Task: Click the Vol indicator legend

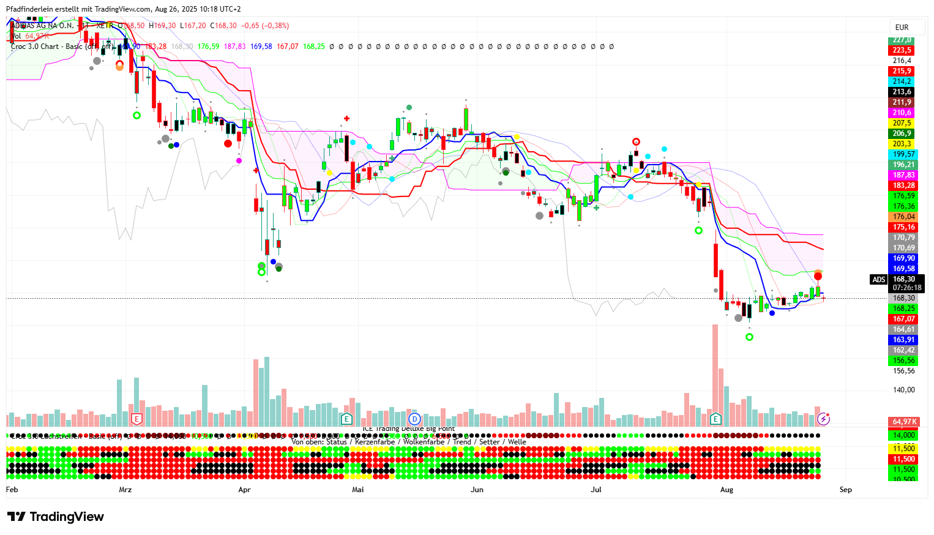Action: (16, 36)
